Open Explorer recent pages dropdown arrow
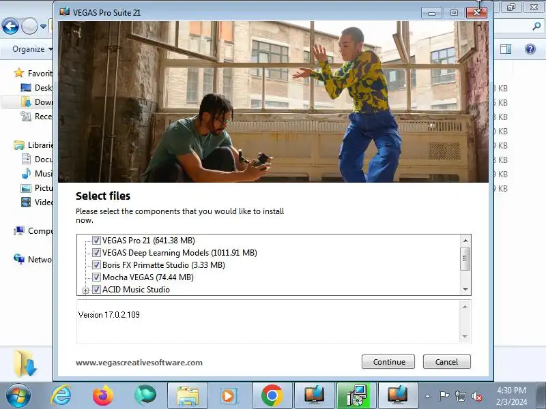The width and height of the screenshot is (546, 409). click(43, 27)
